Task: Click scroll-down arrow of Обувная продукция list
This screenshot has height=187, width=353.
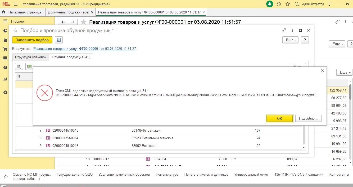Action: (304, 148)
